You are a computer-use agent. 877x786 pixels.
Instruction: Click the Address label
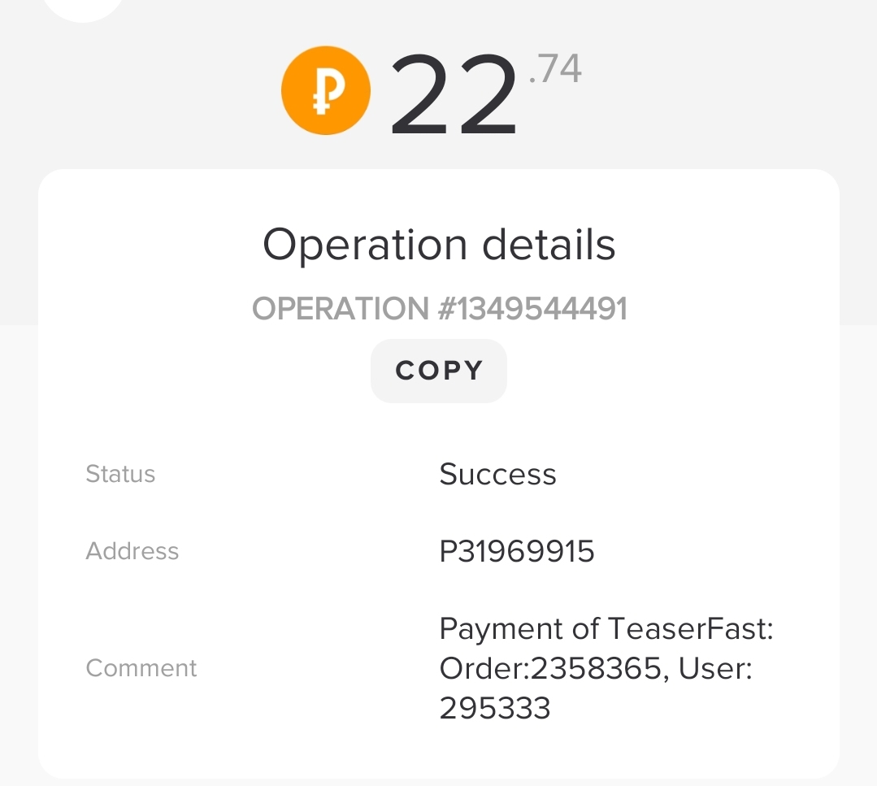132,551
